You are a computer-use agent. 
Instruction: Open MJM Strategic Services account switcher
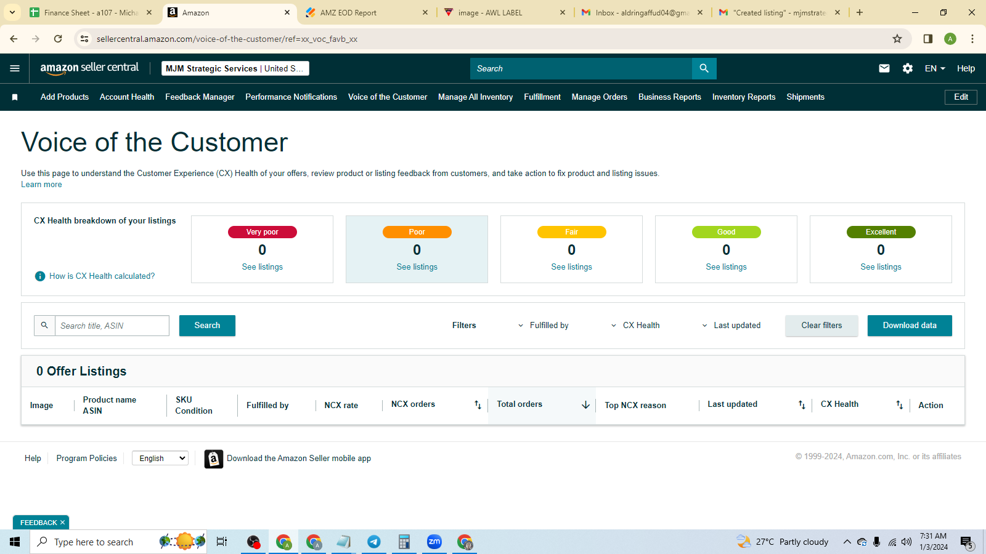pyautogui.click(x=235, y=68)
